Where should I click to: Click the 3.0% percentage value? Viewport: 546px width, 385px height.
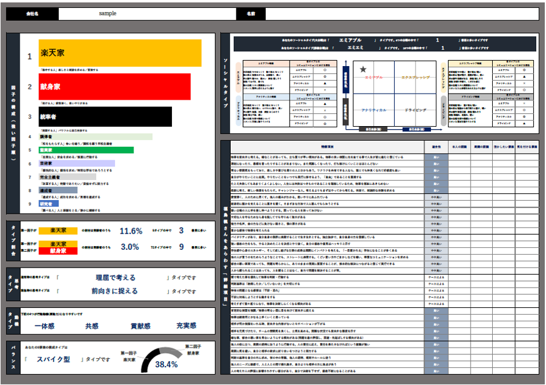[130, 246]
